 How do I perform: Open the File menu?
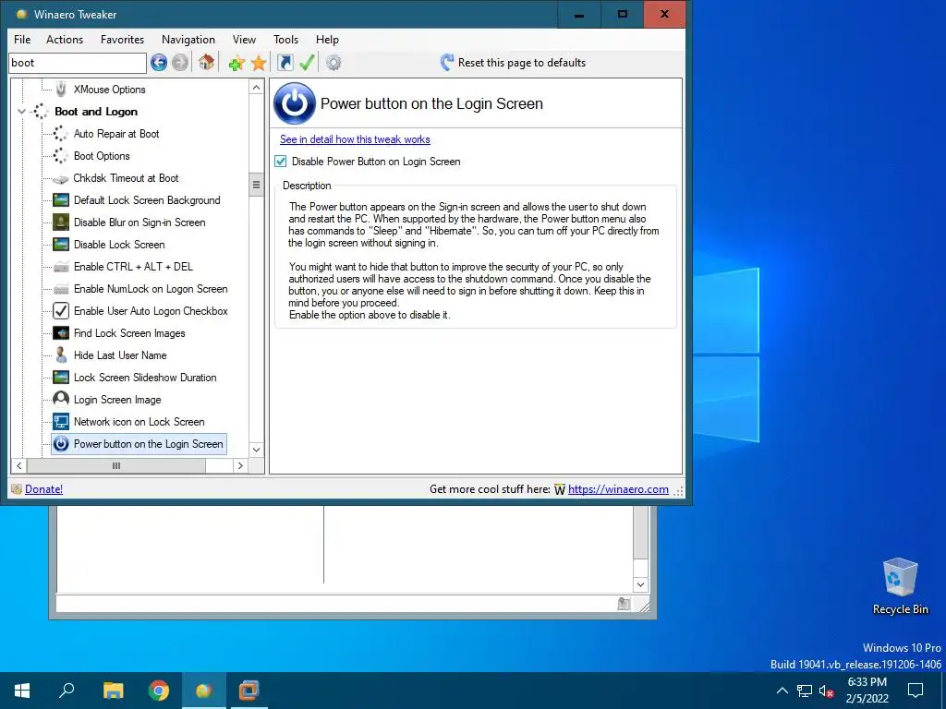[22, 40]
